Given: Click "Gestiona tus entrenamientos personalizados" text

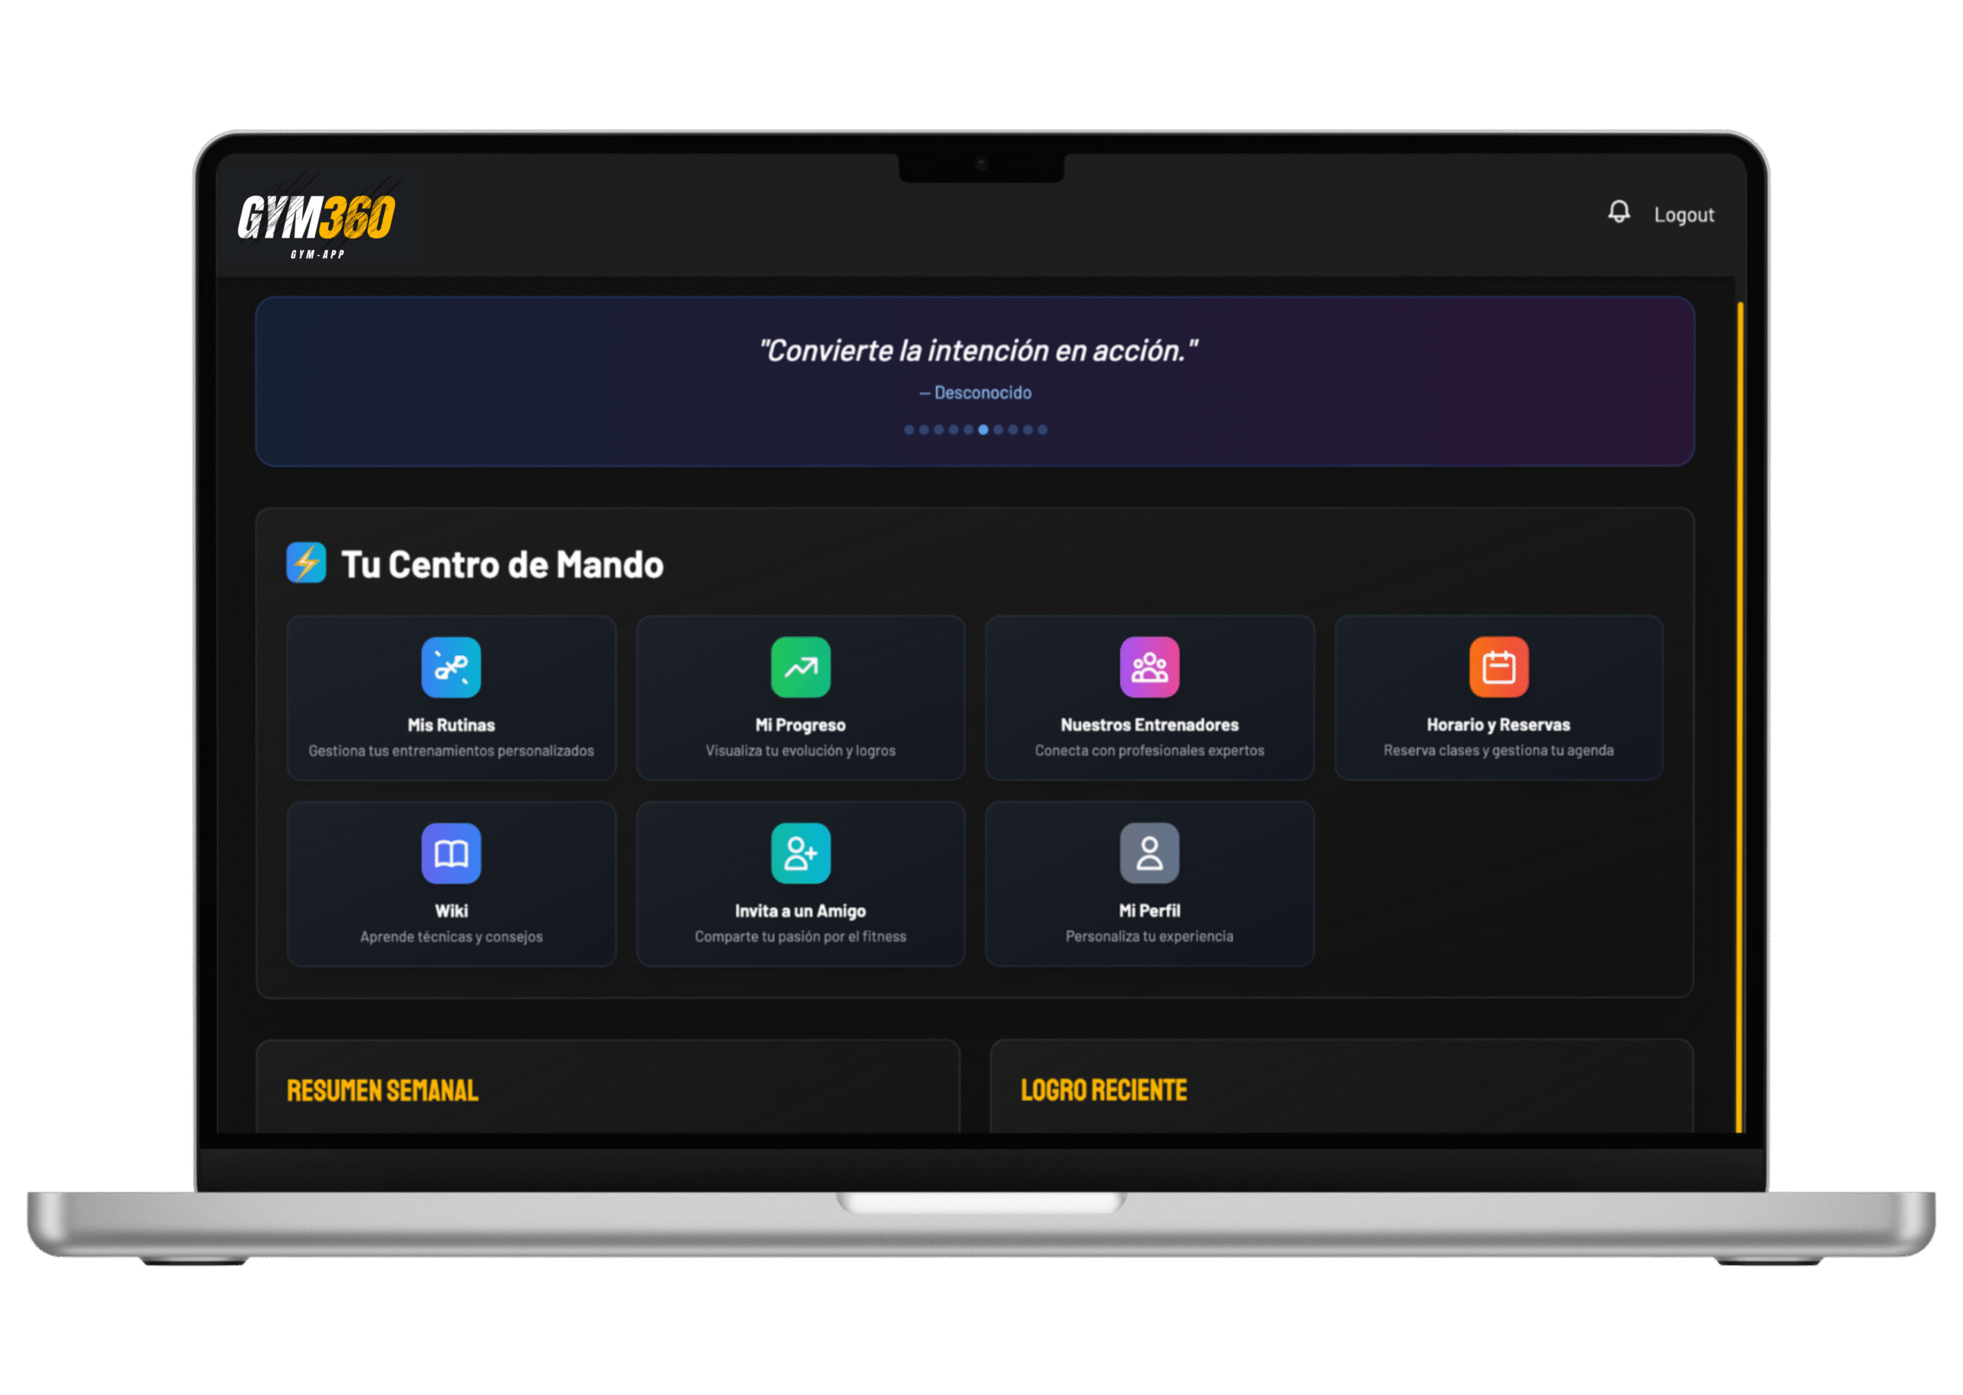Looking at the screenshot, I should (451, 750).
